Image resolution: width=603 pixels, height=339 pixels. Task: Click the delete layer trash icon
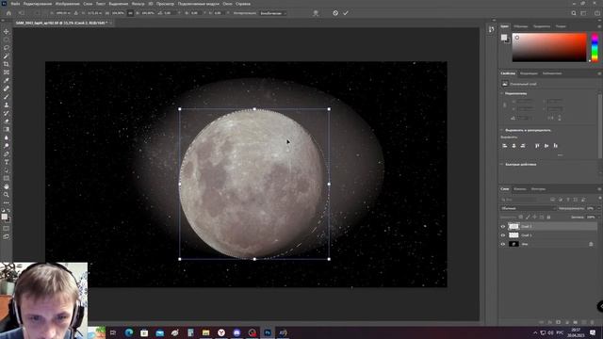coord(593,322)
